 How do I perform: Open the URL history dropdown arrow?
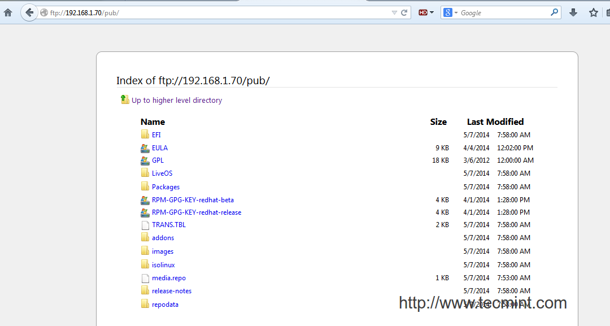(394, 12)
